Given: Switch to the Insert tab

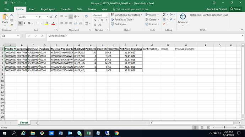Looking at the screenshot, I should 32,9.
